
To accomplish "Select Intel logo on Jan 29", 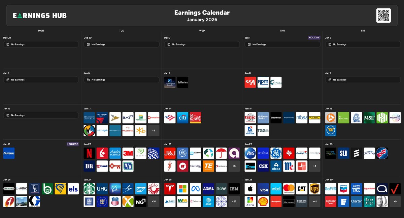I will (x=276, y=189).
